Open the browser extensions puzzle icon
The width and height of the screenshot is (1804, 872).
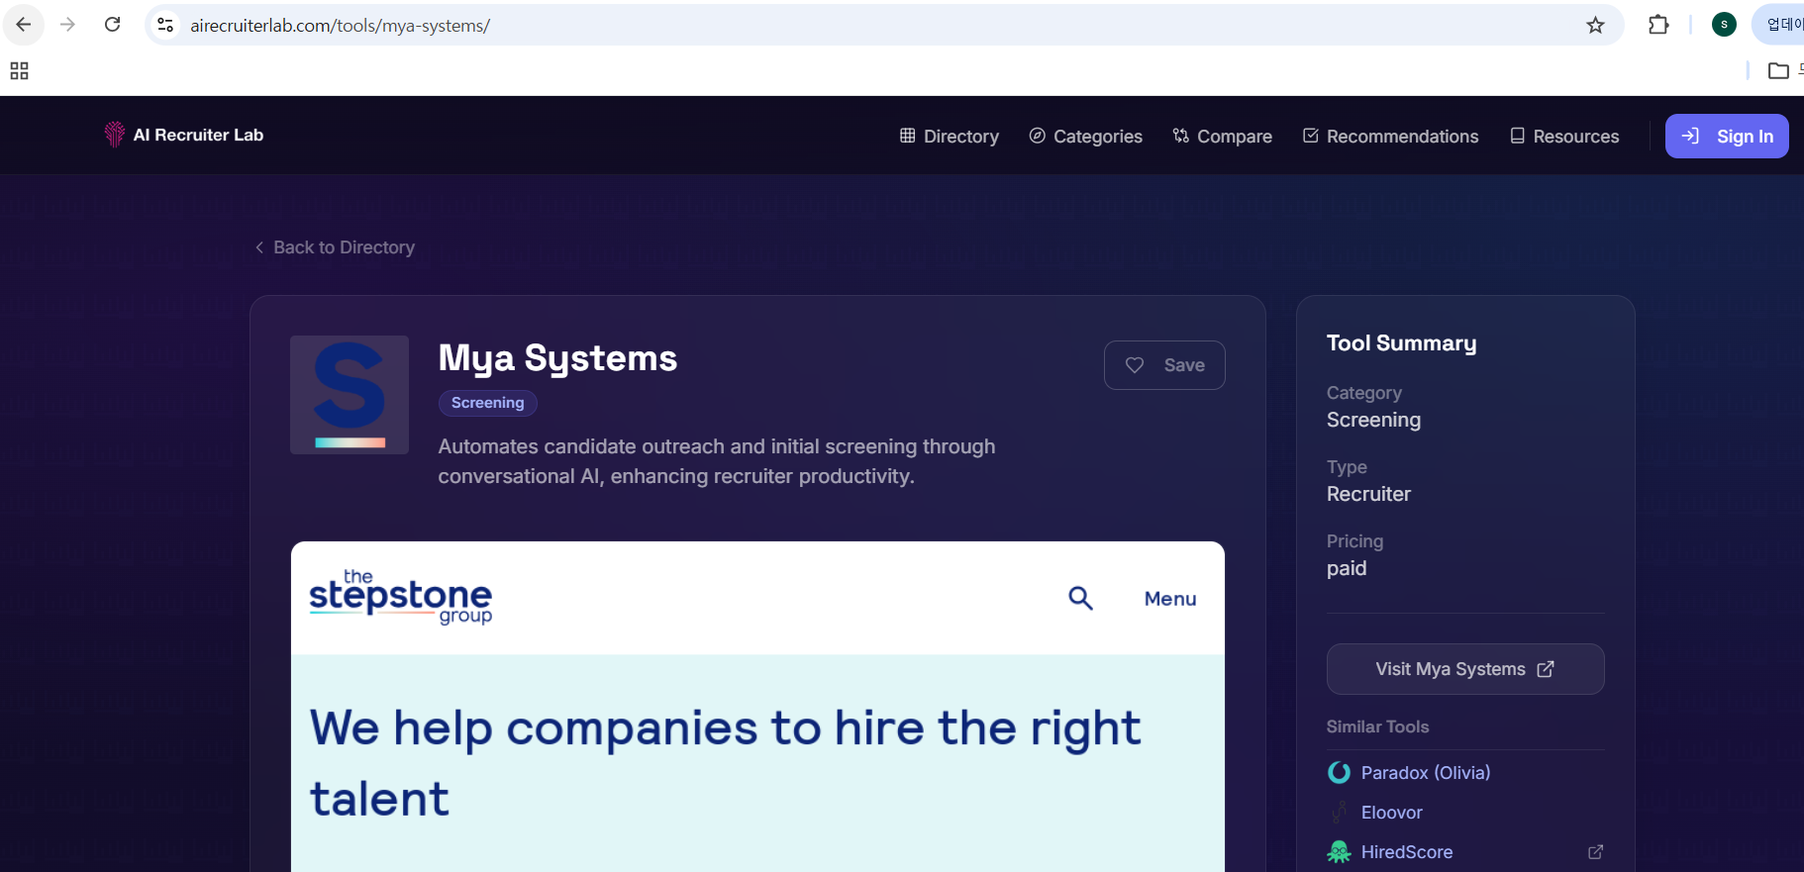(x=1658, y=25)
